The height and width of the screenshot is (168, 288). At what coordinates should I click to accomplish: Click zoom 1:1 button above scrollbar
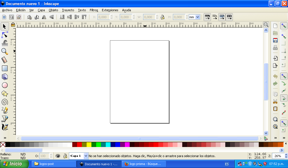(266, 24)
